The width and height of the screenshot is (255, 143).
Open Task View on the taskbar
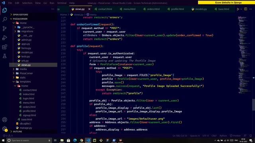(x=55, y=140)
